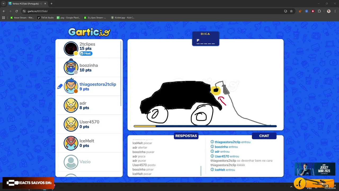Click the yellow fuel cap in drawing
The width and height of the screenshot is (339, 191).
click(x=216, y=90)
